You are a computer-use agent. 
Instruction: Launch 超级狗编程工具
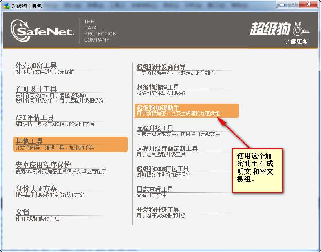[158, 87]
